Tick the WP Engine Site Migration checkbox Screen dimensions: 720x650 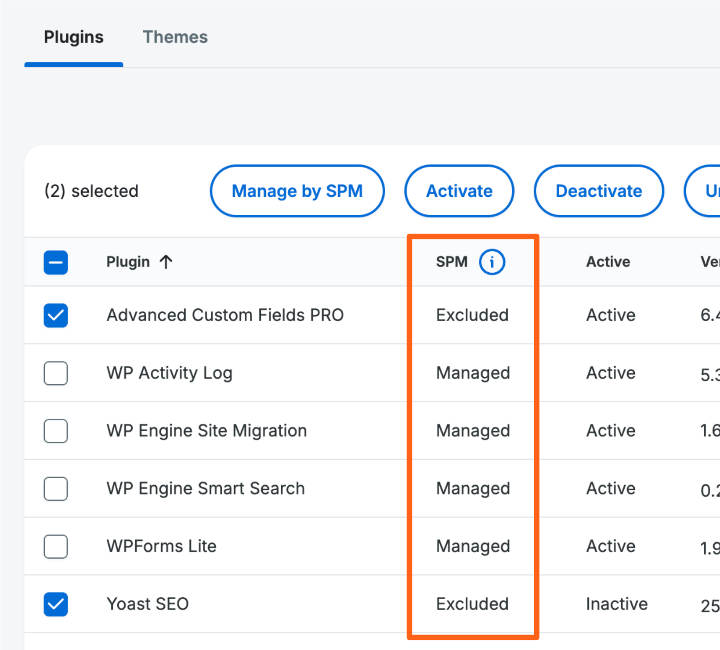(x=56, y=431)
